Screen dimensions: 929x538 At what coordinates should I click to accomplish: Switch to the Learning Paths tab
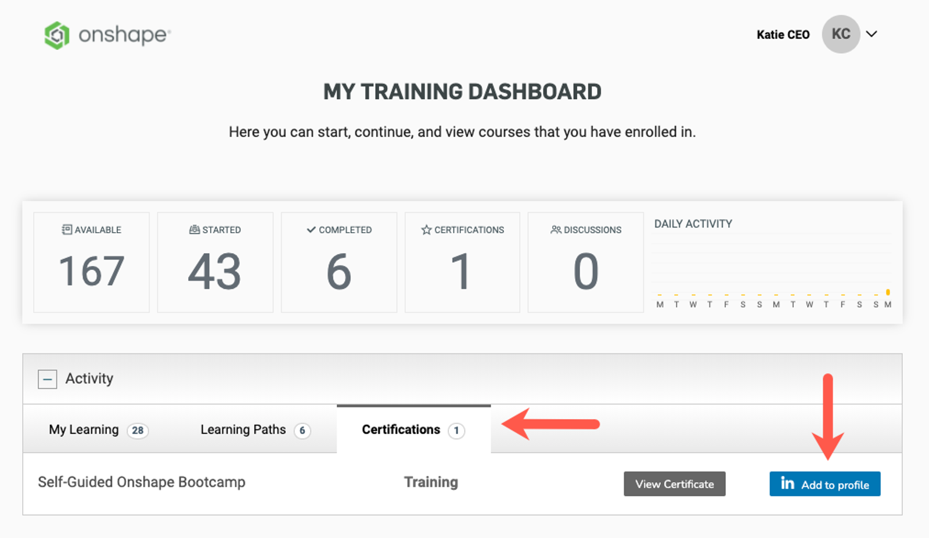[x=243, y=430]
